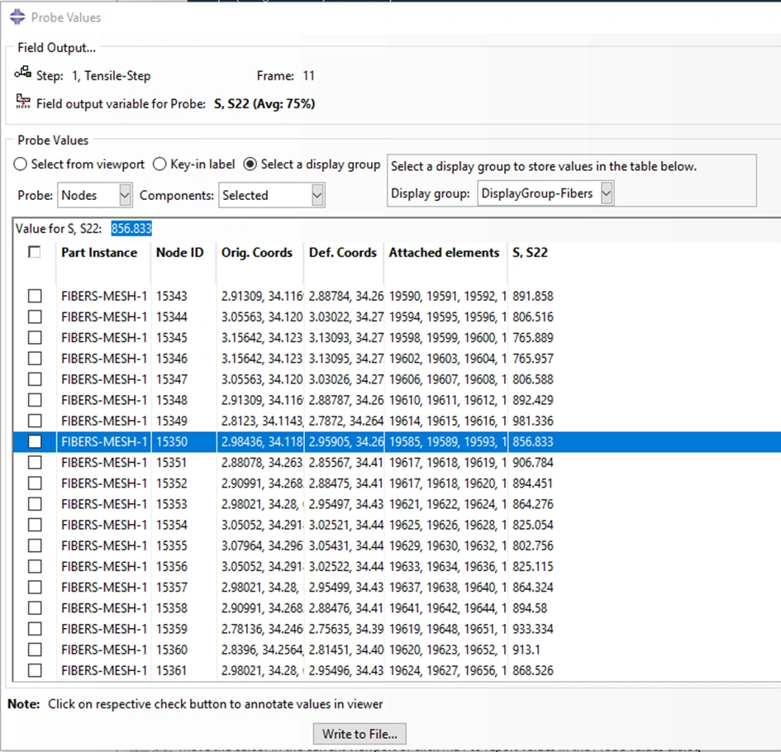
Task: Click the Def. Coords column header
Action: tap(343, 253)
